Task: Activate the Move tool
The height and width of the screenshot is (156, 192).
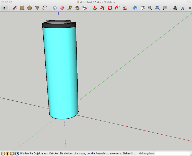Action: pos(102,8)
